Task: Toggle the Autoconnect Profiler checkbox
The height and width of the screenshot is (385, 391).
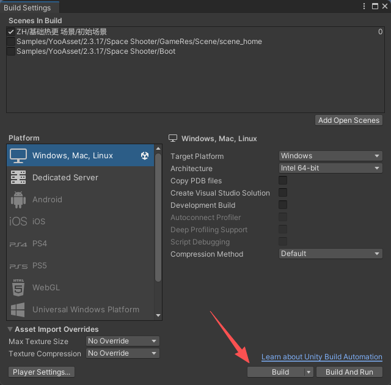Action: [283, 217]
